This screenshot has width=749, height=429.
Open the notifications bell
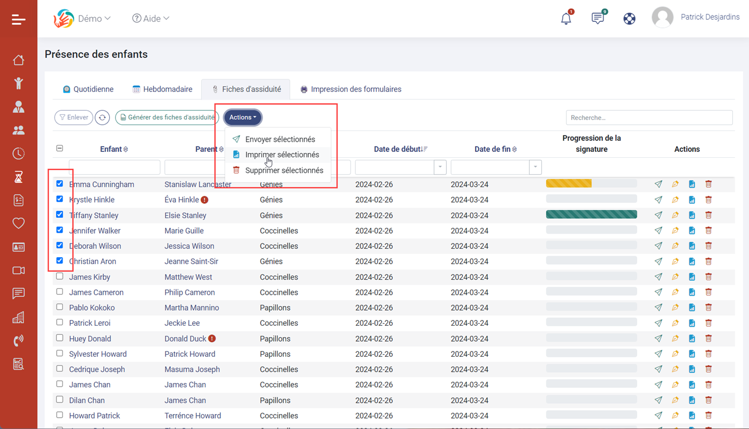(x=566, y=19)
